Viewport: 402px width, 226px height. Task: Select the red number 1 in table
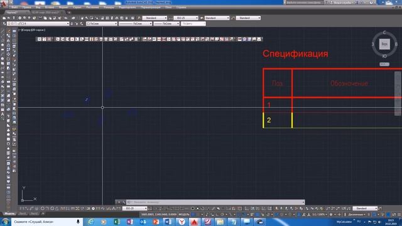pyautogui.click(x=269, y=105)
